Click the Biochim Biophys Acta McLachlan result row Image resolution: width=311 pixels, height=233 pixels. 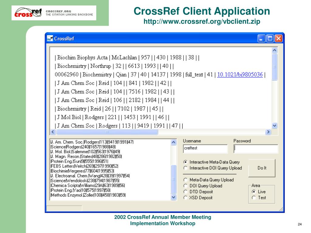(127, 57)
